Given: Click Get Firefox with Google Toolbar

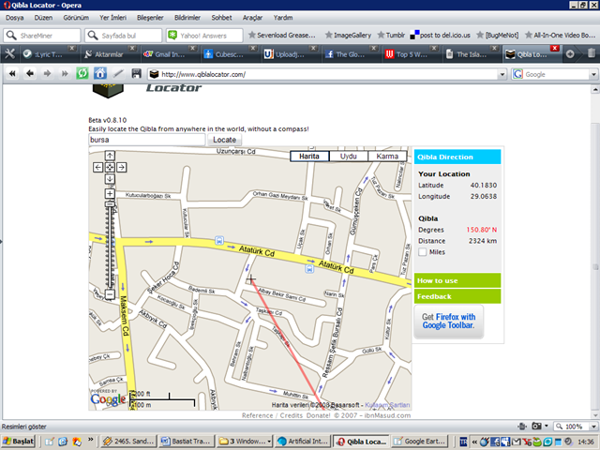Looking at the screenshot, I should point(448,321).
